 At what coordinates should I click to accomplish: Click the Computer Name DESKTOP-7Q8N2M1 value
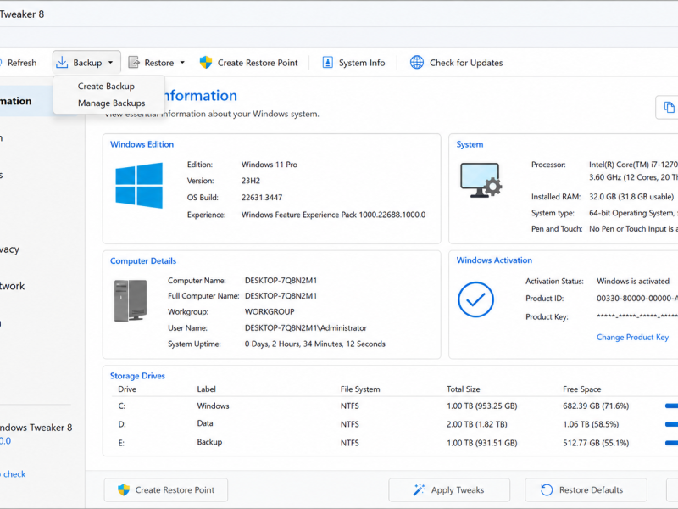281,281
